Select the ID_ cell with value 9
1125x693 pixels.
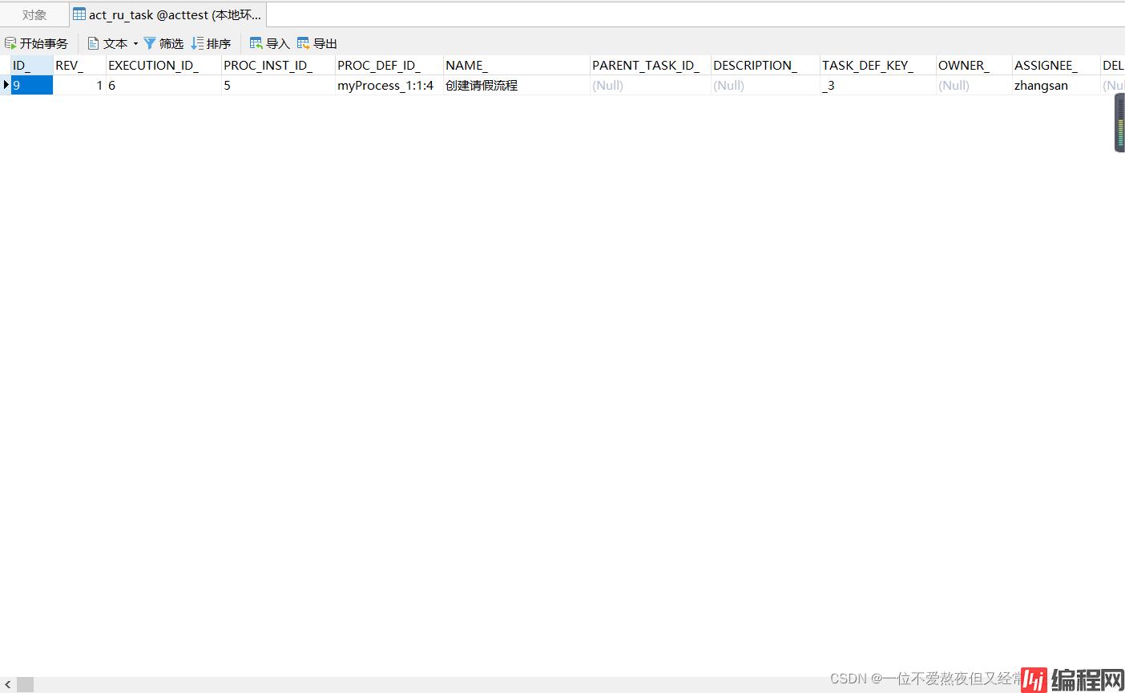pyautogui.click(x=32, y=85)
